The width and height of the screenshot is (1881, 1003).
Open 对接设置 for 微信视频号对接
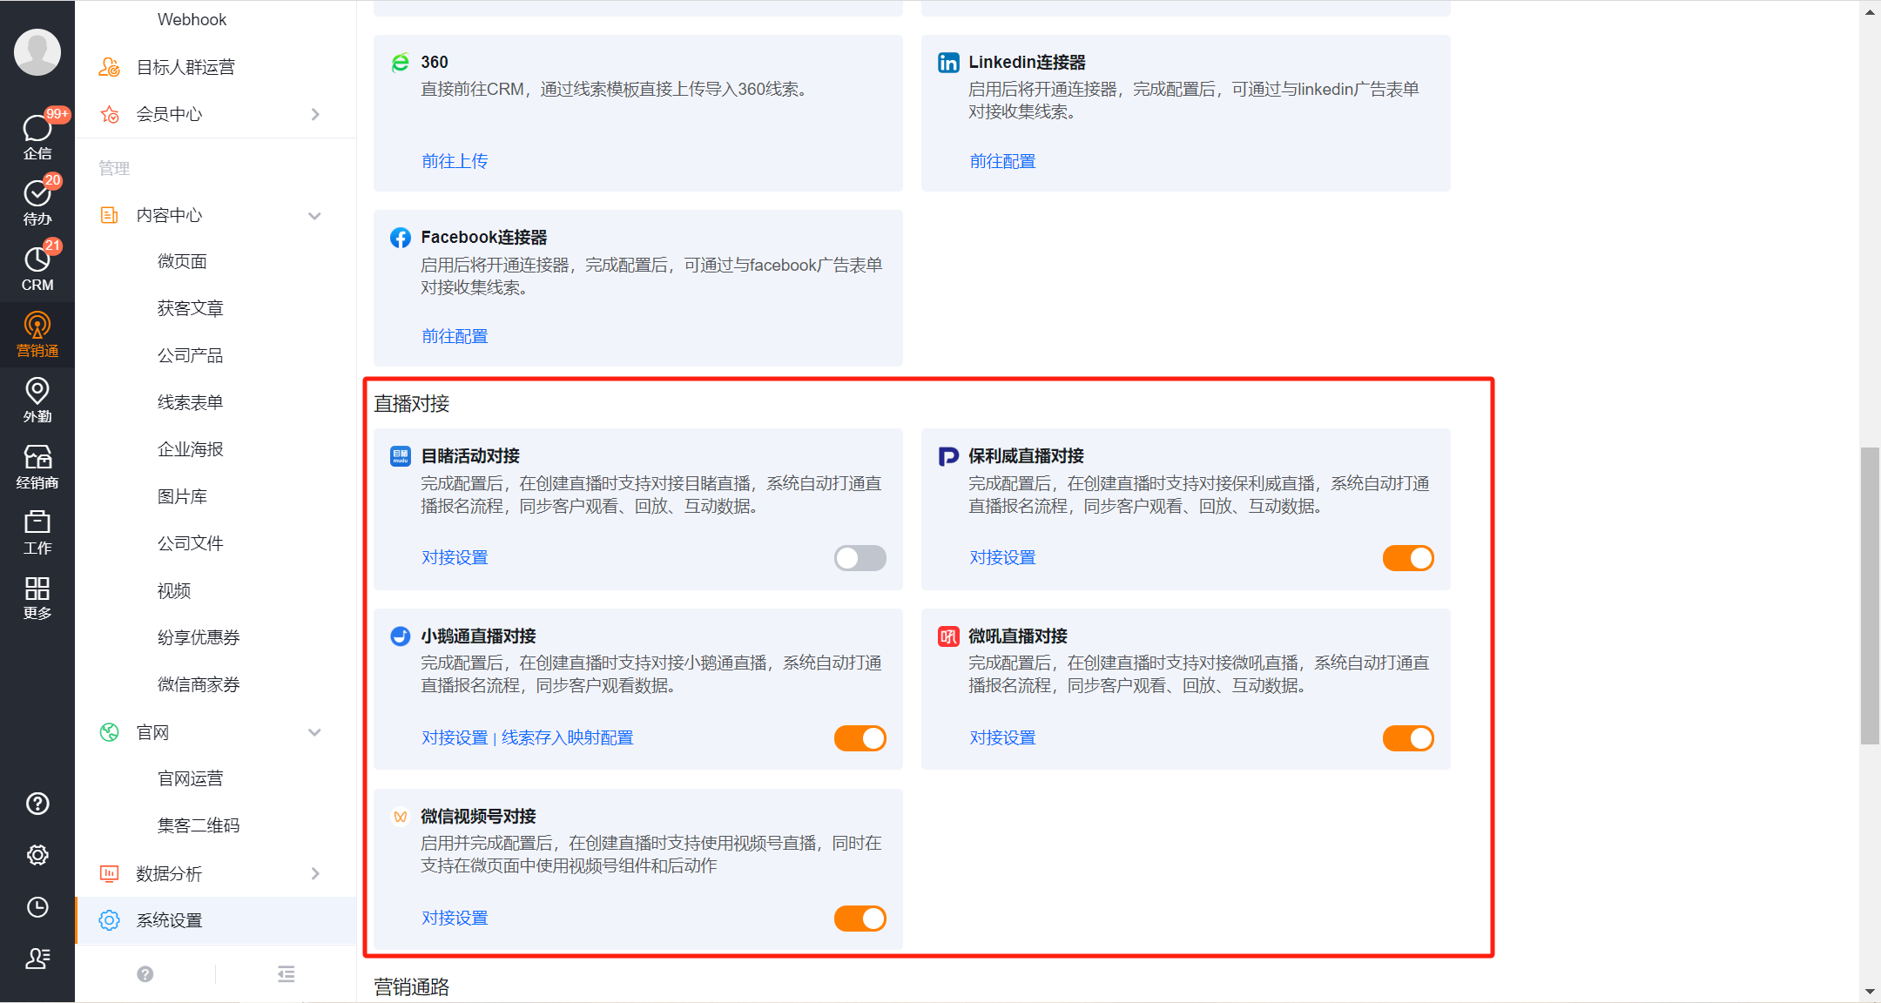coord(455,918)
